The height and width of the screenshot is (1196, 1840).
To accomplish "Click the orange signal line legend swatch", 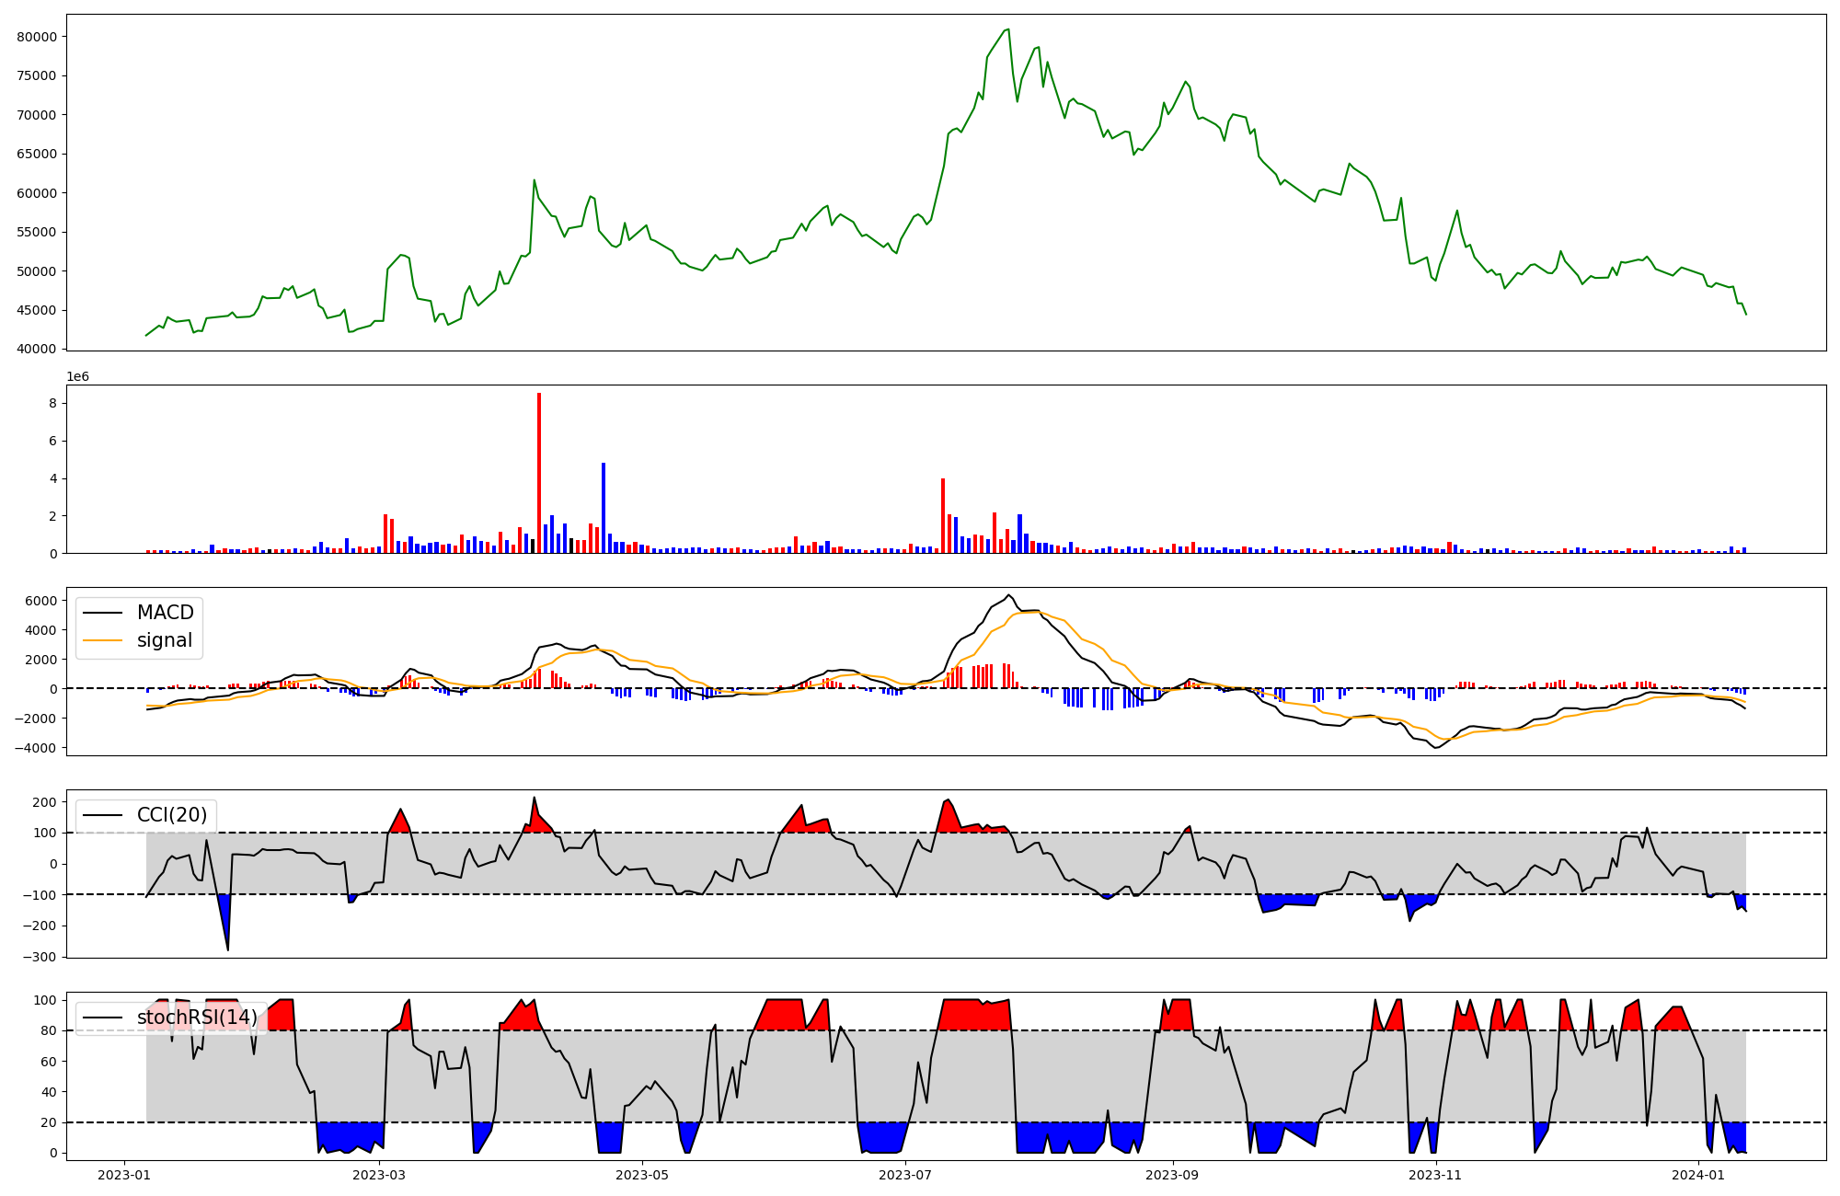I will pos(103,640).
